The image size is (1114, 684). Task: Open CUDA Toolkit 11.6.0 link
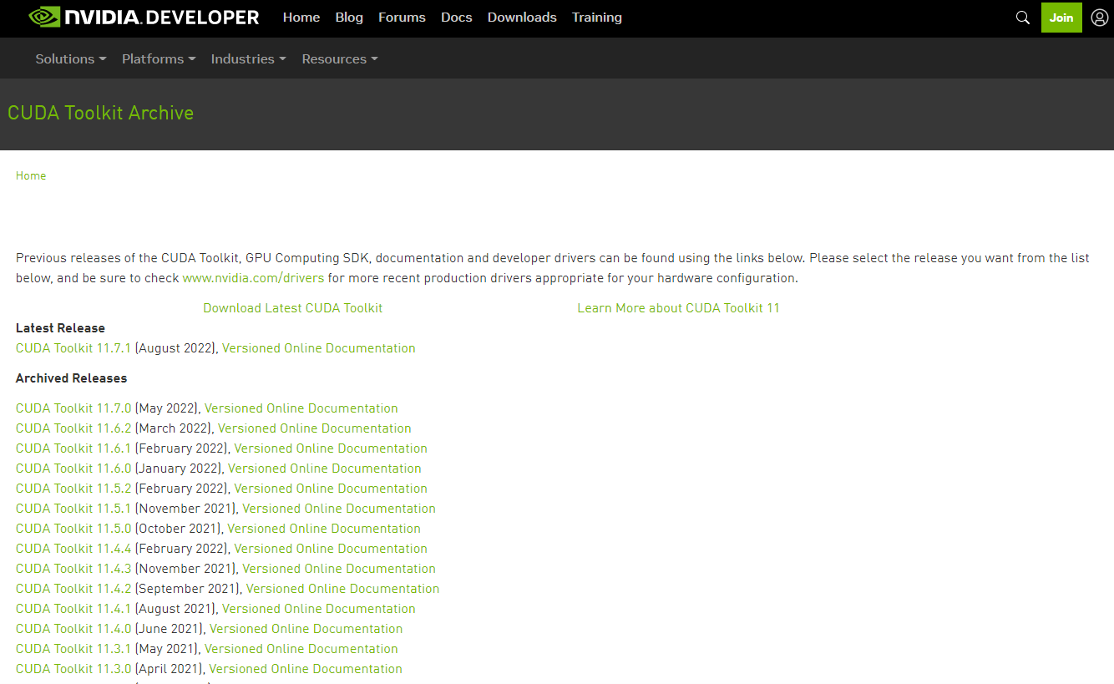coord(73,469)
